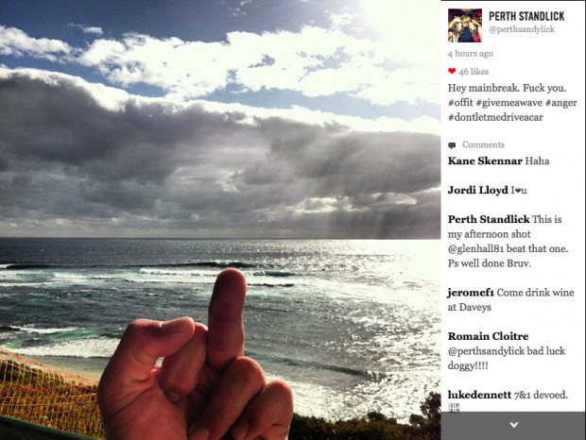Click the comments speech bubble icon
The width and height of the screenshot is (586, 440).
(x=452, y=145)
